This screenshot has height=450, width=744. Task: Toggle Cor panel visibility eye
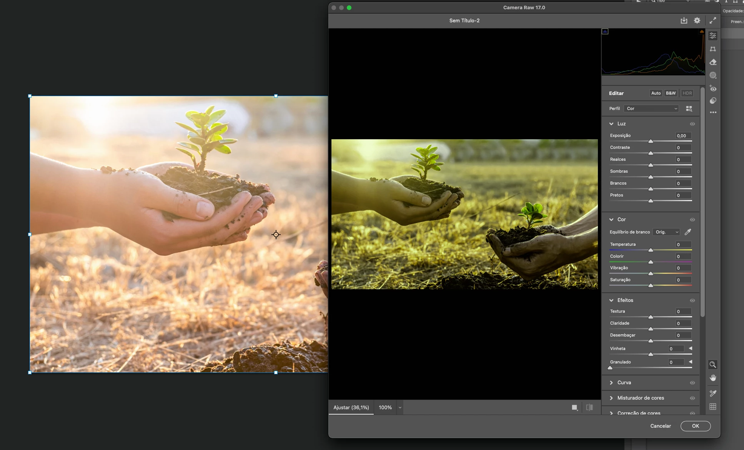[692, 220]
